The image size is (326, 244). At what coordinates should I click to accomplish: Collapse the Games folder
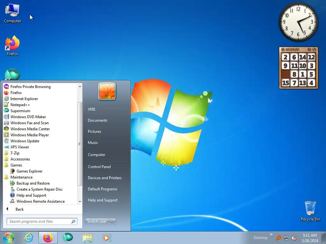[x=40, y=165]
